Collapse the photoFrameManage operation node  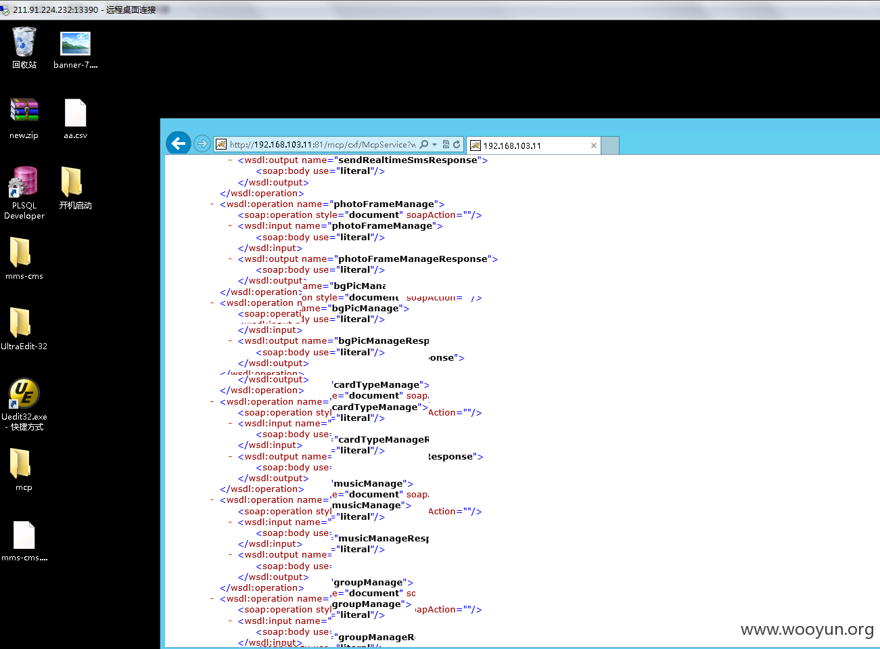212,204
